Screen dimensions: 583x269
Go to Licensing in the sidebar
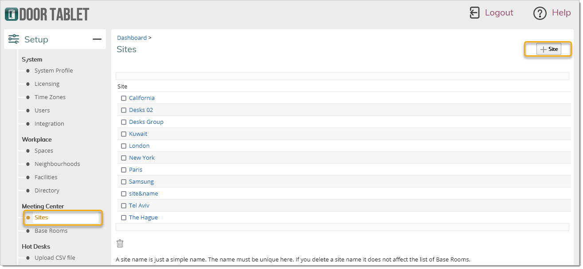click(47, 84)
